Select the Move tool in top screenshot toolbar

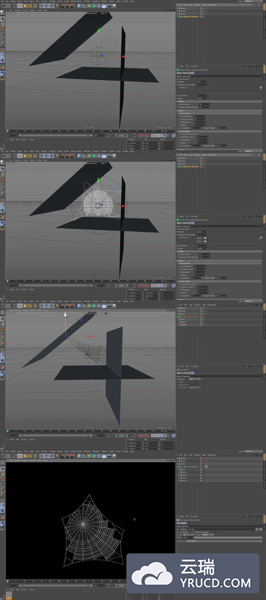(x=20, y=6)
